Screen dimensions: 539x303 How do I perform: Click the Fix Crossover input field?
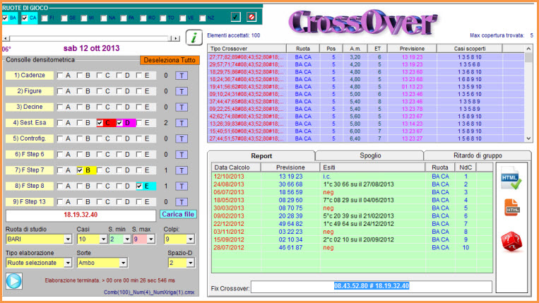372,286
